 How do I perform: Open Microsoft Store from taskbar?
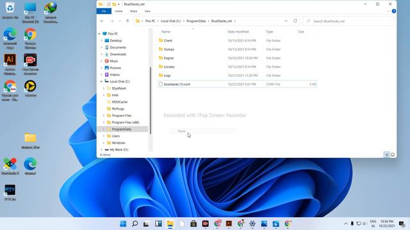pyautogui.click(x=193, y=224)
